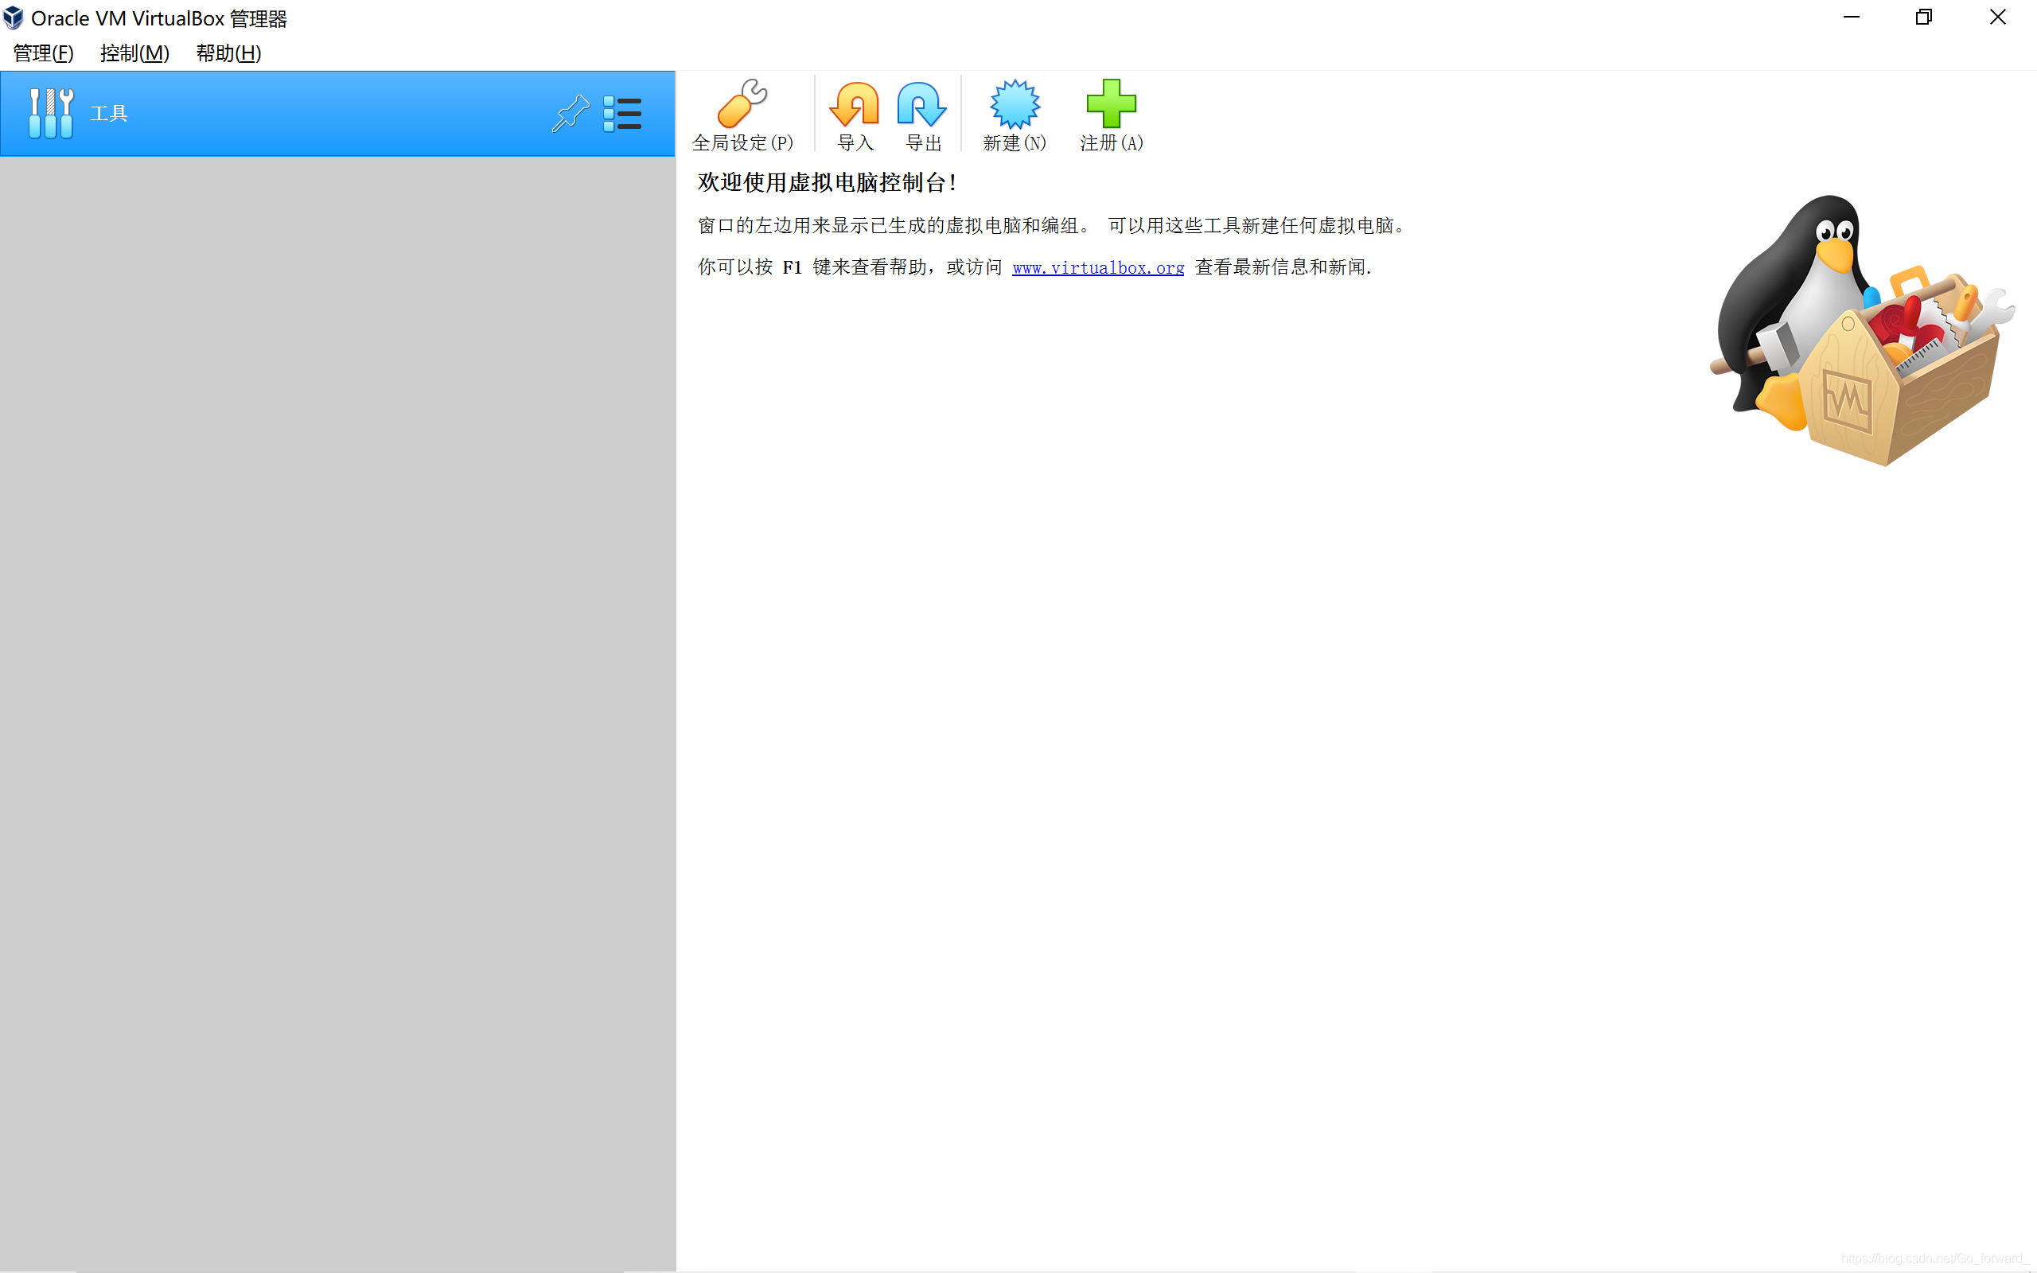Click the penguin toolbox welcome image
The height and width of the screenshot is (1273, 2037).
pos(1862,330)
